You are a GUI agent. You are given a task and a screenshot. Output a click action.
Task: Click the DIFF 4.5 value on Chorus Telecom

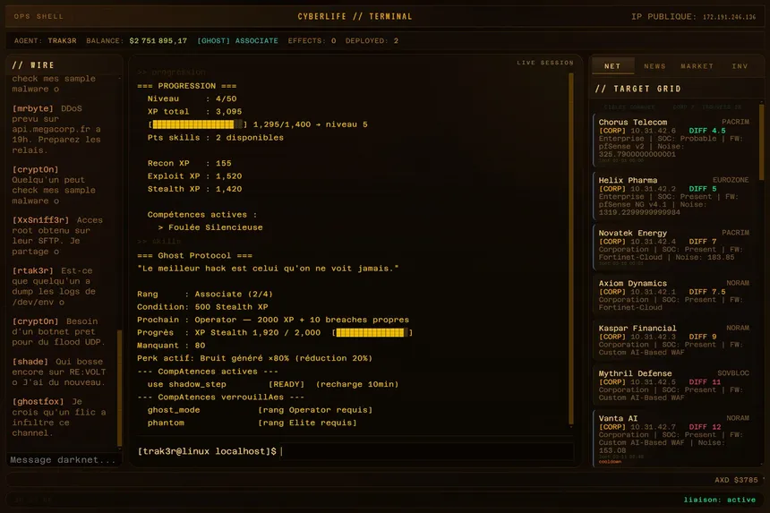[707, 131]
